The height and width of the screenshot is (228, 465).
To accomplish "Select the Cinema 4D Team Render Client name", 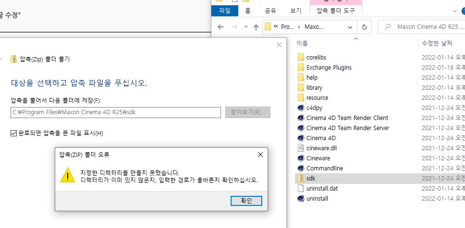I will click(x=347, y=118).
